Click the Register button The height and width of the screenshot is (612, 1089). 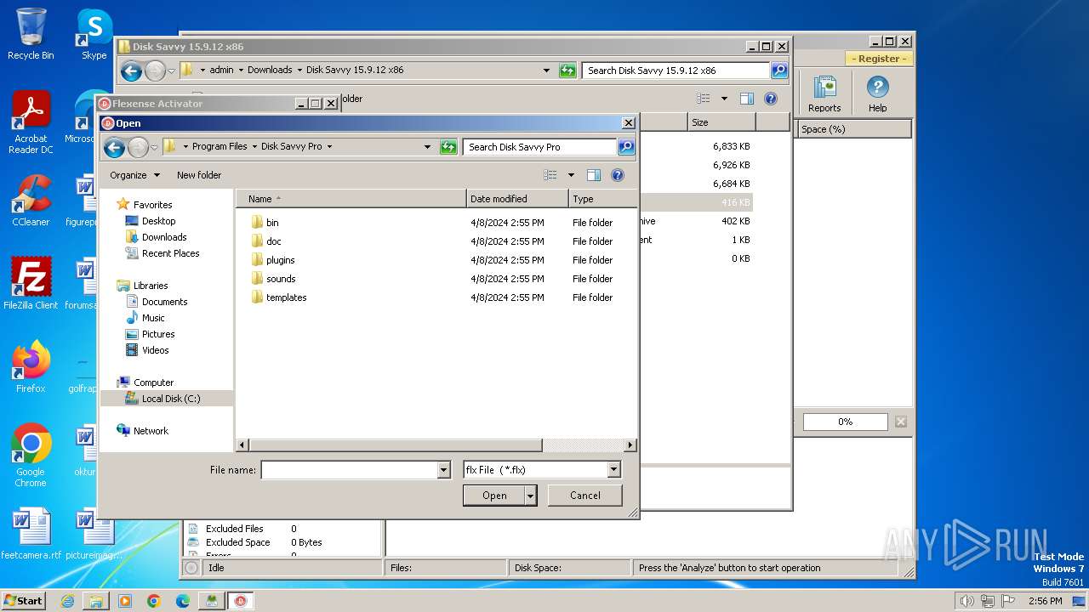click(x=880, y=59)
